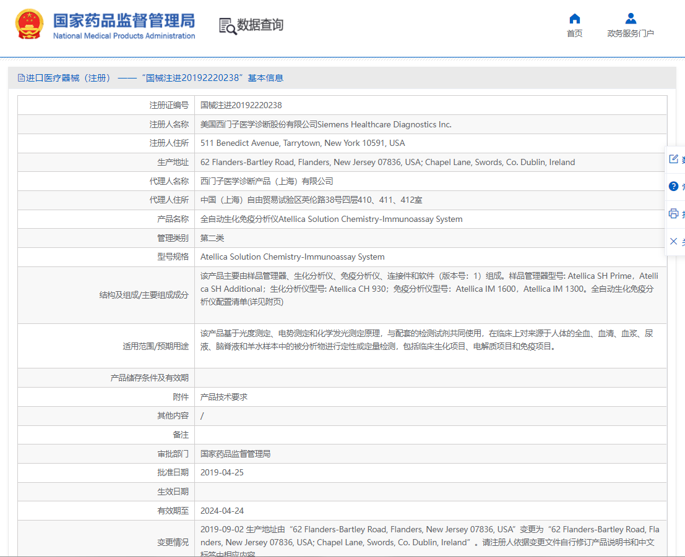Click the expiry date 2024-04-24

pos(222,511)
